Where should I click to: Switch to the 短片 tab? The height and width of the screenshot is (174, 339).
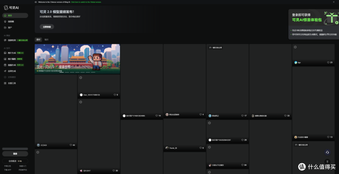click(46, 40)
